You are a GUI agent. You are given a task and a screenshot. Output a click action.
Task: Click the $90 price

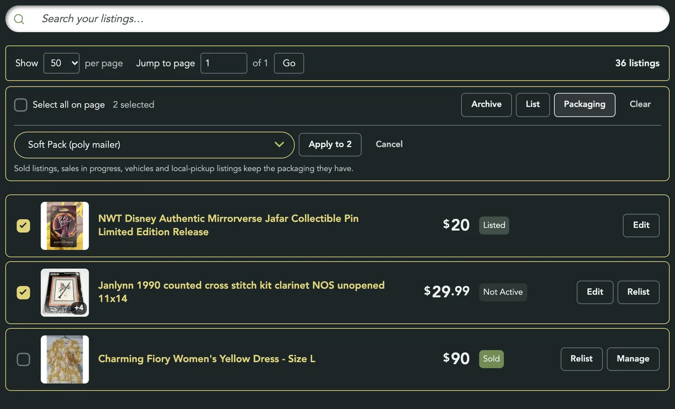456,358
